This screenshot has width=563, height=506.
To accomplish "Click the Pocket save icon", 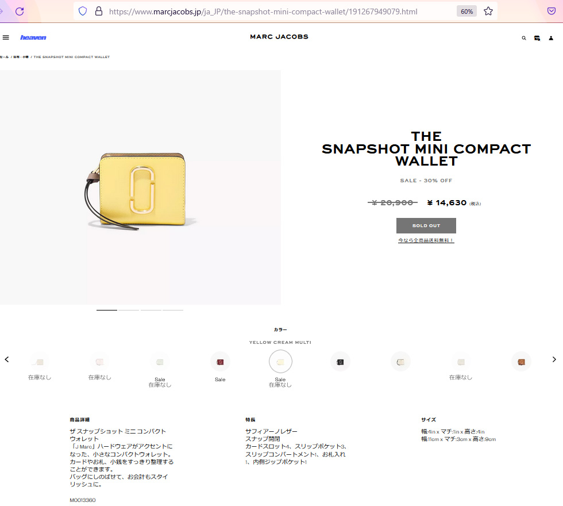I will pos(551,11).
